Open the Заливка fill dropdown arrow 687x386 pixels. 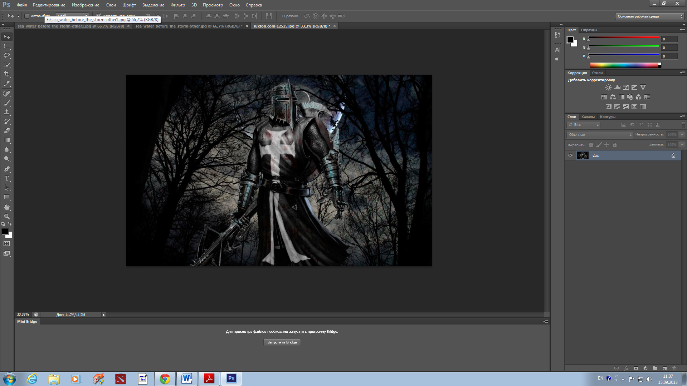[x=682, y=145]
